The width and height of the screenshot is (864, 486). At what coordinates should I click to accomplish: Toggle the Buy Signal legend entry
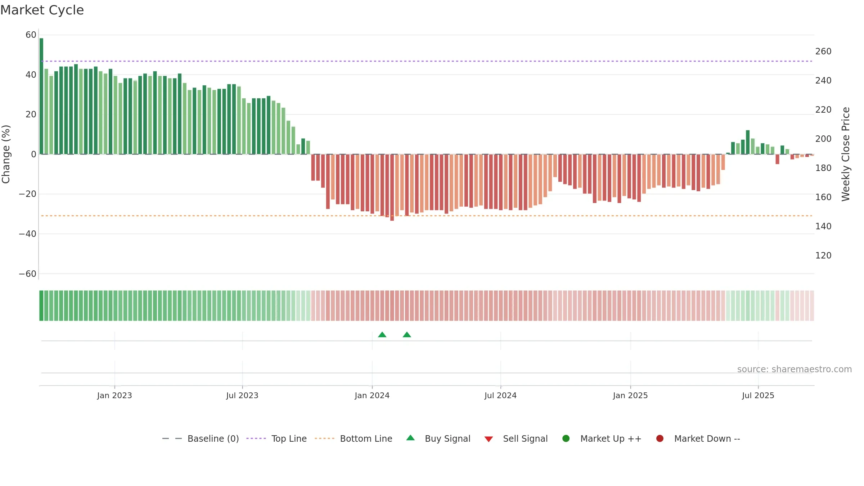pyautogui.click(x=438, y=438)
